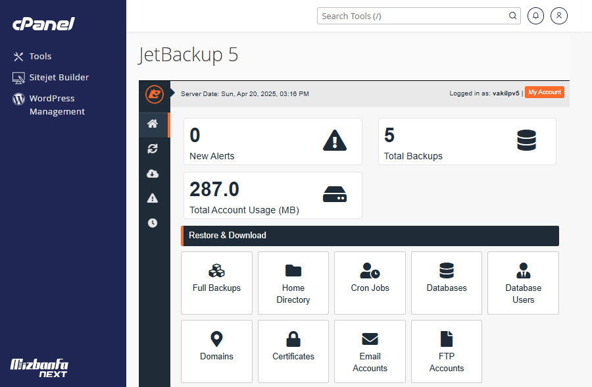The width and height of the screenshot is (592, 387).
Task: Click the search magnifier icon
Action: click(x=512, y=16)
